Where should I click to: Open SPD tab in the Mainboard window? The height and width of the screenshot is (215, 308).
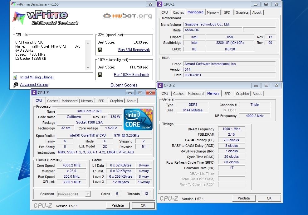227,12
